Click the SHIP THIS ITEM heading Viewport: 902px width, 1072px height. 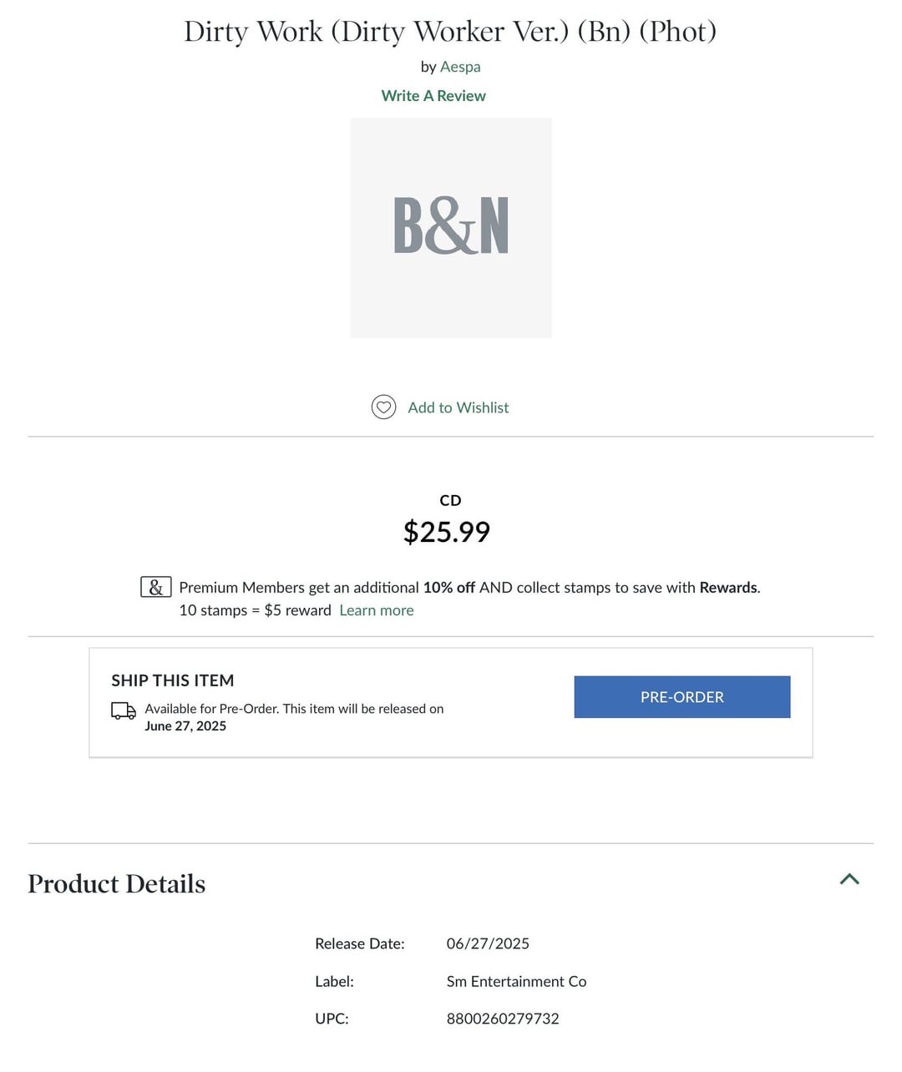[172, 680]
